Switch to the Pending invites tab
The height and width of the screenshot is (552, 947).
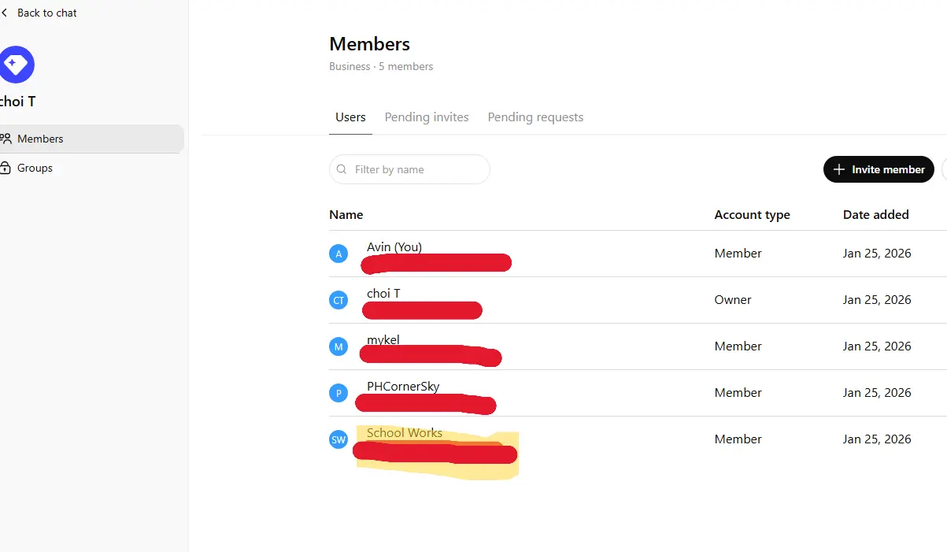click(x=427, y=117)
